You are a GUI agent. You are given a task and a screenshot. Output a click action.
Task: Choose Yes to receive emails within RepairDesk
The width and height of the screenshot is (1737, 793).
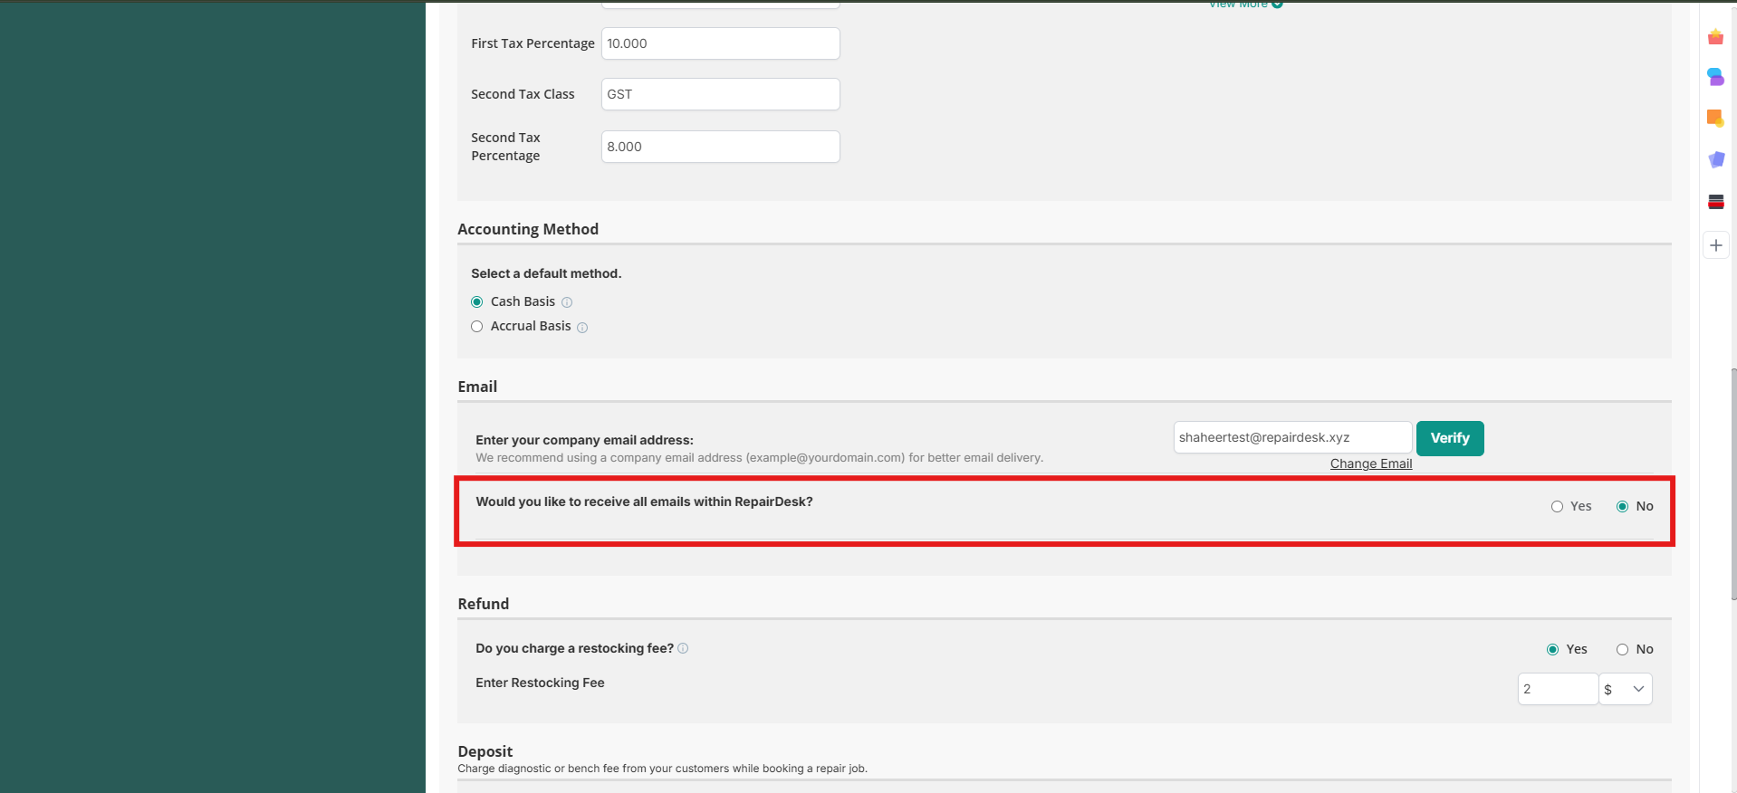tap(1557, 507)
